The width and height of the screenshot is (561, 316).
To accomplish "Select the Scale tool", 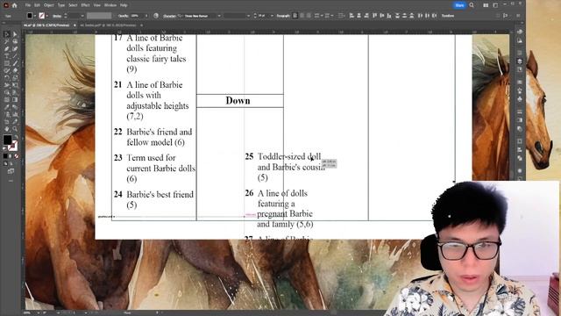I will click(15, 78).
